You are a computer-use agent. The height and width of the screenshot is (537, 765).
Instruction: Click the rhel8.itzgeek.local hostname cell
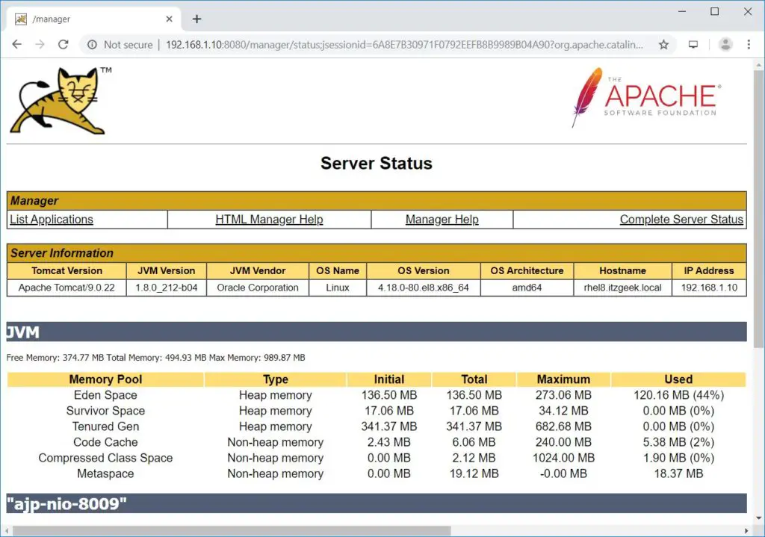click(x=622, y=288)
